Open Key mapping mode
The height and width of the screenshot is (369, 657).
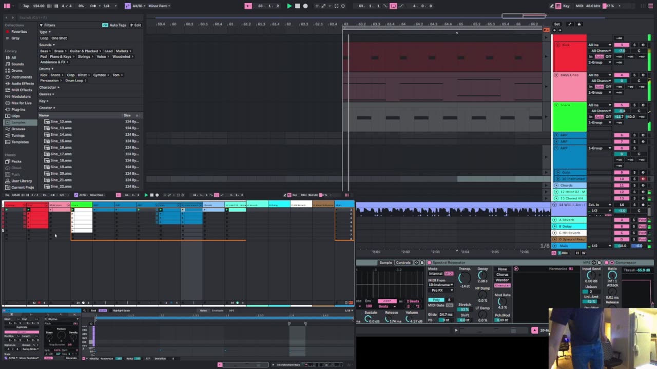click(x=566, y=6)
